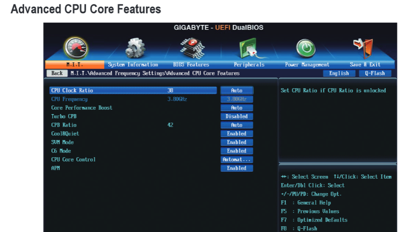Click the English language button
This screenshot has width=414, height=232.
point(339,73)
